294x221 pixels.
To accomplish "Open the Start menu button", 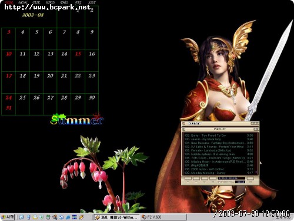I will [8, 217].
